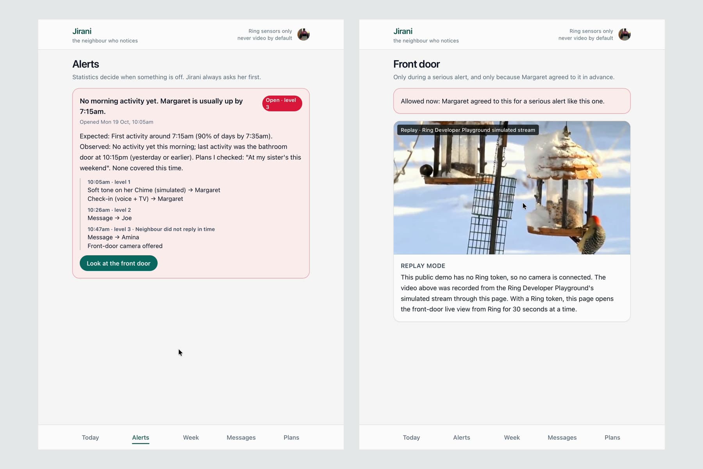Click the "10:05am · level 1" timestamp
703x469 pixels.
click(x=109, y=182)
